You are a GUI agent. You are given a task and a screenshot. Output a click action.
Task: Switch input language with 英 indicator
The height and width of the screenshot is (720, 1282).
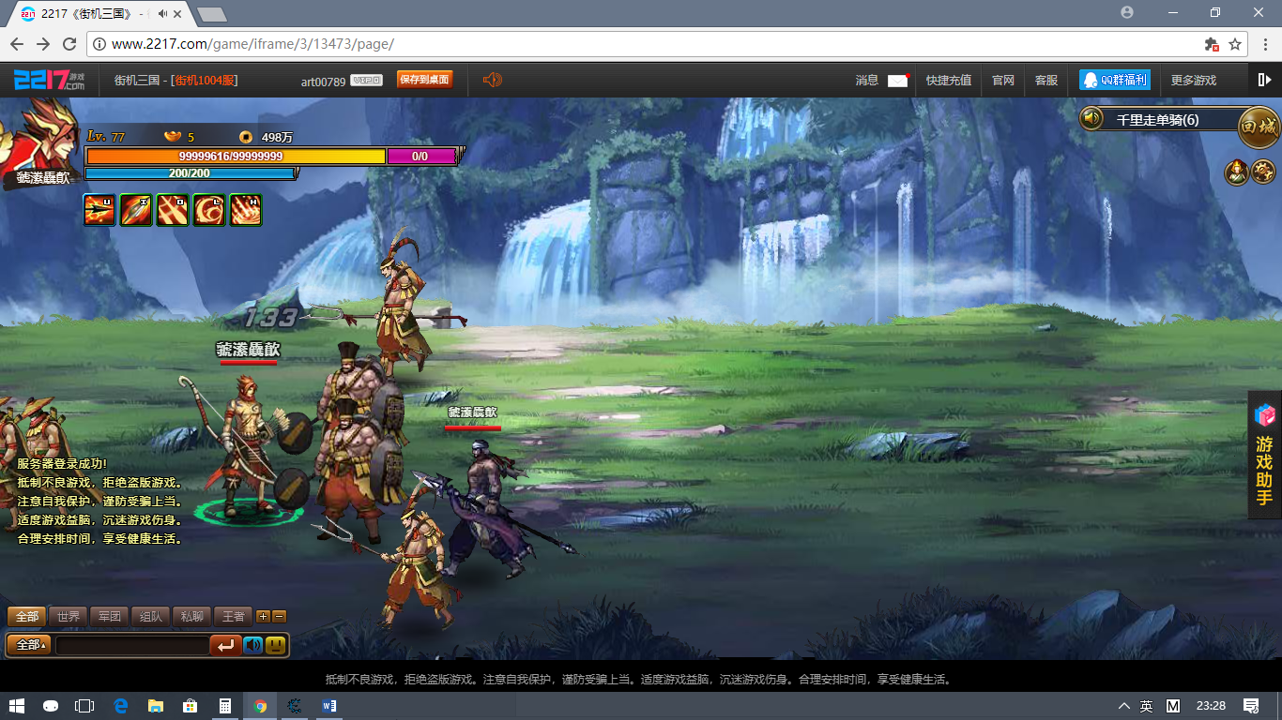[x=1147, y=706]
